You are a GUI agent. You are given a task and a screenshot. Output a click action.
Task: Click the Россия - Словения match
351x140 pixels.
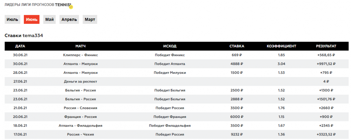[80, 108]
